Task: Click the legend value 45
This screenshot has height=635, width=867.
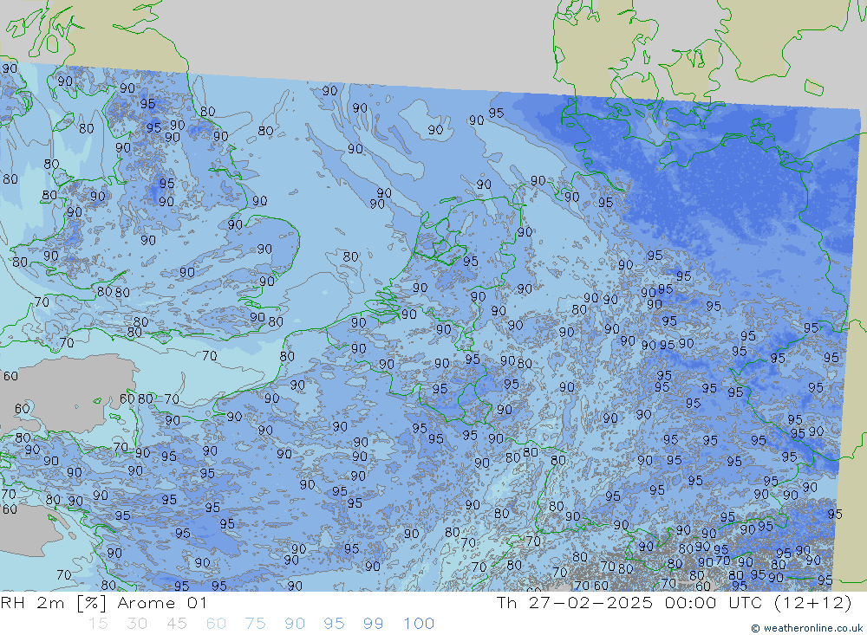Action: pyautogui.click(x=176, y=624)
